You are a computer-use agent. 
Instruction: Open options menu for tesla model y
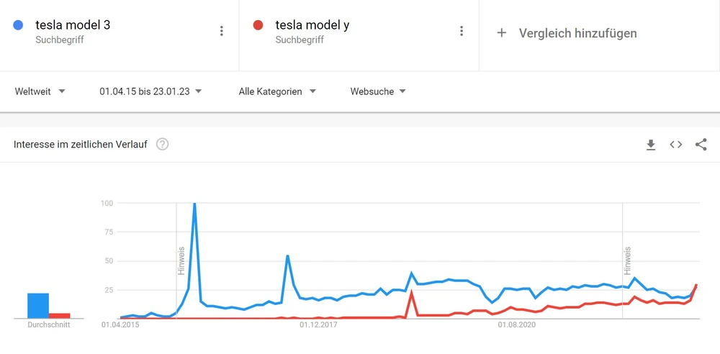point(462,31)
